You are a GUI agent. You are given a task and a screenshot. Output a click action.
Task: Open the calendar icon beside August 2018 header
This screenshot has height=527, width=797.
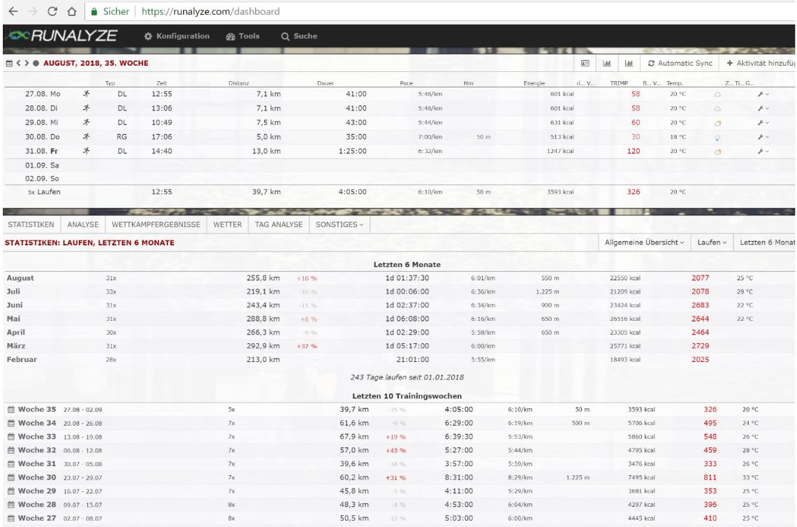[x=8, y=63]
